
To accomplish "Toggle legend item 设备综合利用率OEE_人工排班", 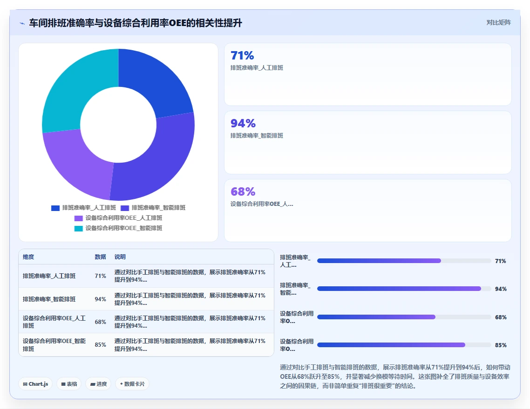I will [x=118, y=218].
